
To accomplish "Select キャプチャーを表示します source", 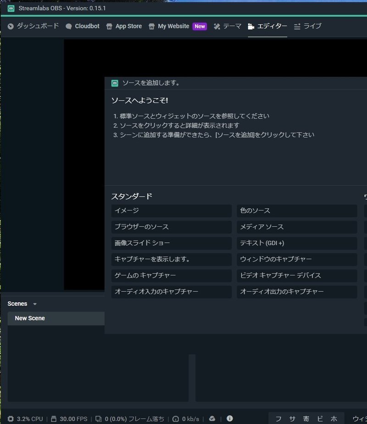I will (x=171, y=259).
